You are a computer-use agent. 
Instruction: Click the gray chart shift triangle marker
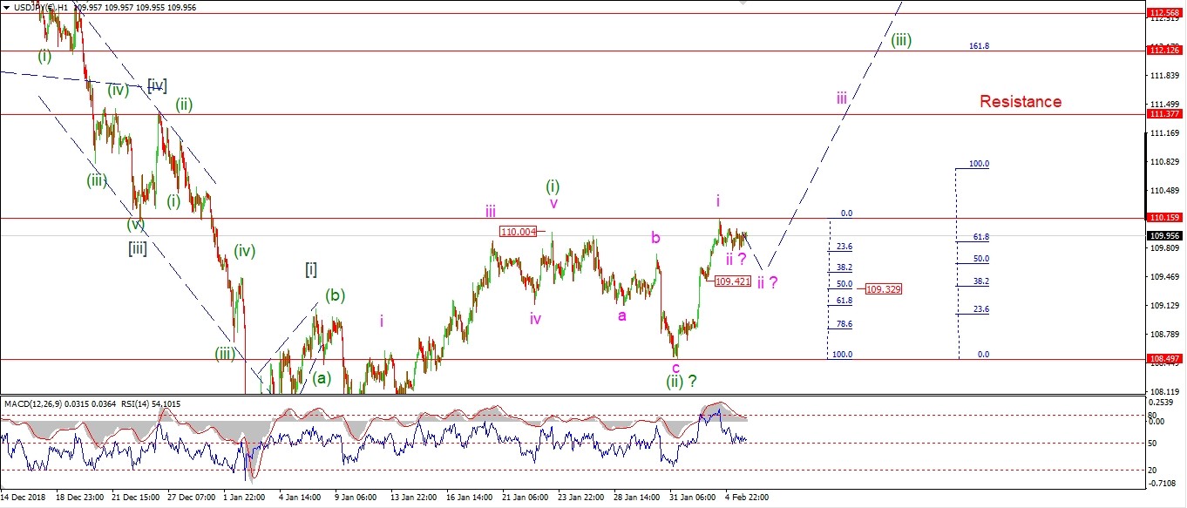(743, 3)
